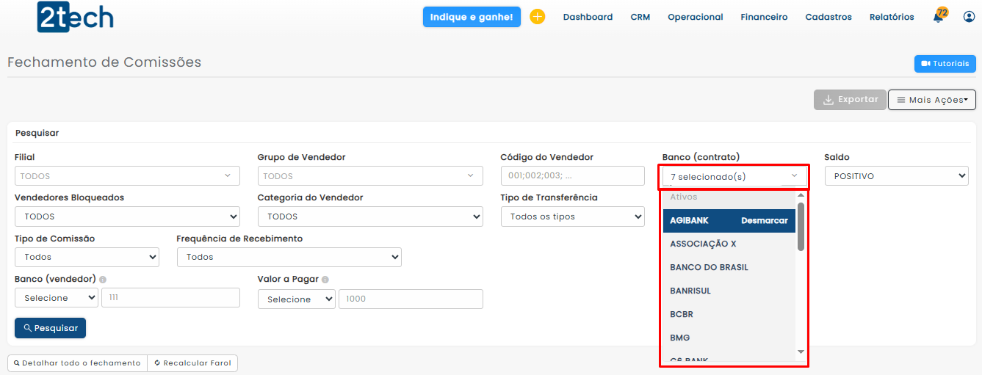982x375 pixels.
Task: Open the Tipo de Transferência dropdown
Action: [x=572, y=216]
